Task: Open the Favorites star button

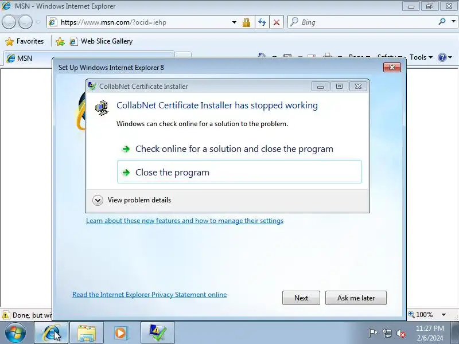Action: (x=25, y=41)
